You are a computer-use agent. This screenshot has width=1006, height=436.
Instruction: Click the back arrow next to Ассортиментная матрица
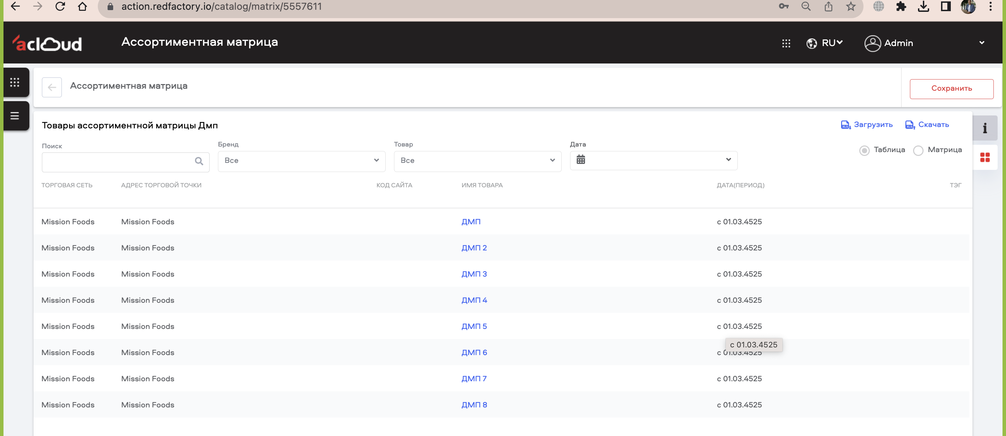(x=52, y=87)
